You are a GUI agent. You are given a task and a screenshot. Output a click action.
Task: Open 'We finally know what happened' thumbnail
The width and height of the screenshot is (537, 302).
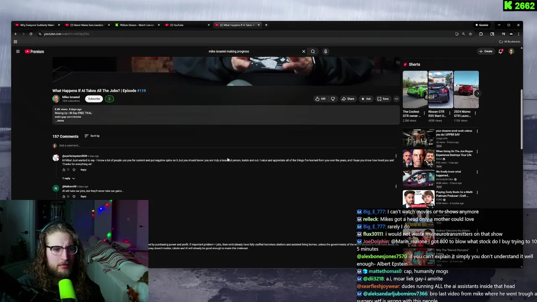pyautogui.click(x=418, y=178)
